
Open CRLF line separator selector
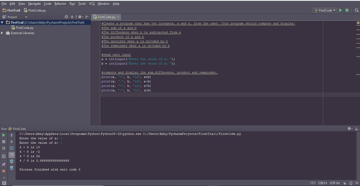pyautogui.click(x=323, y=183)
